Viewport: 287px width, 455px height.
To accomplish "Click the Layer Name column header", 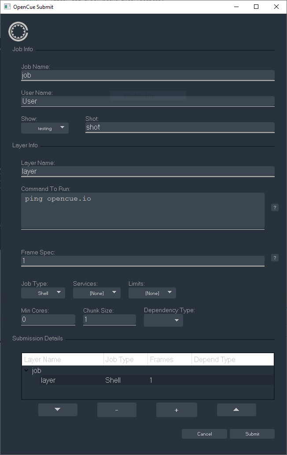I will click(x=63, y=359).
